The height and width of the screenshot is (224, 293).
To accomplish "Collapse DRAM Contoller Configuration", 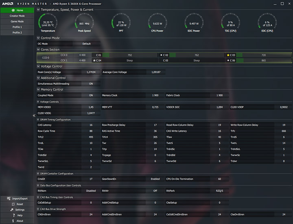I will (x=38, y=174).
